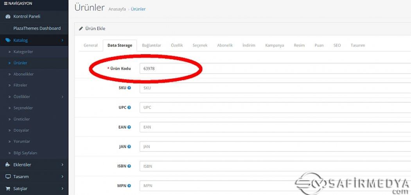The height and width of the screenshot is (195, 411).
Task: Focus the SKU text field
Action: [x=274, y=88]
